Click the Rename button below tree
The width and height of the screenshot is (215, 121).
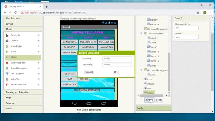coord(149,100)
